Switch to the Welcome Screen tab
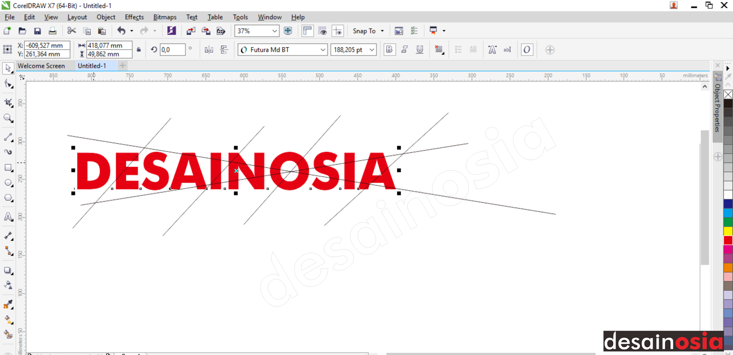This screenshot has width=733, height=355. coord(41,65)
